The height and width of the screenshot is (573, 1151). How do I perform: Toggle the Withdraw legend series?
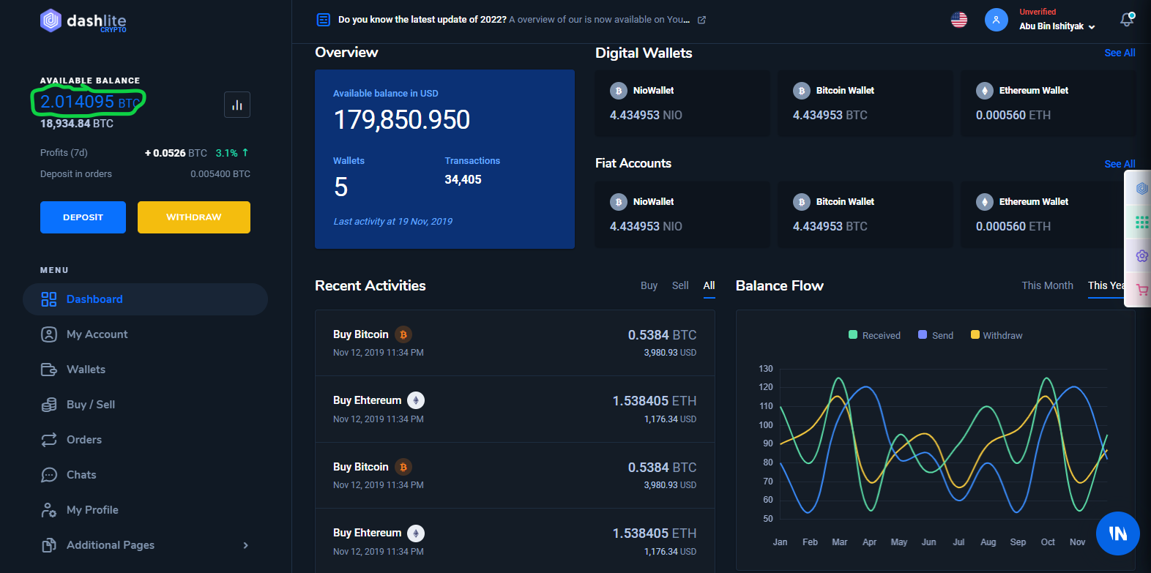[x=997, y=335]
